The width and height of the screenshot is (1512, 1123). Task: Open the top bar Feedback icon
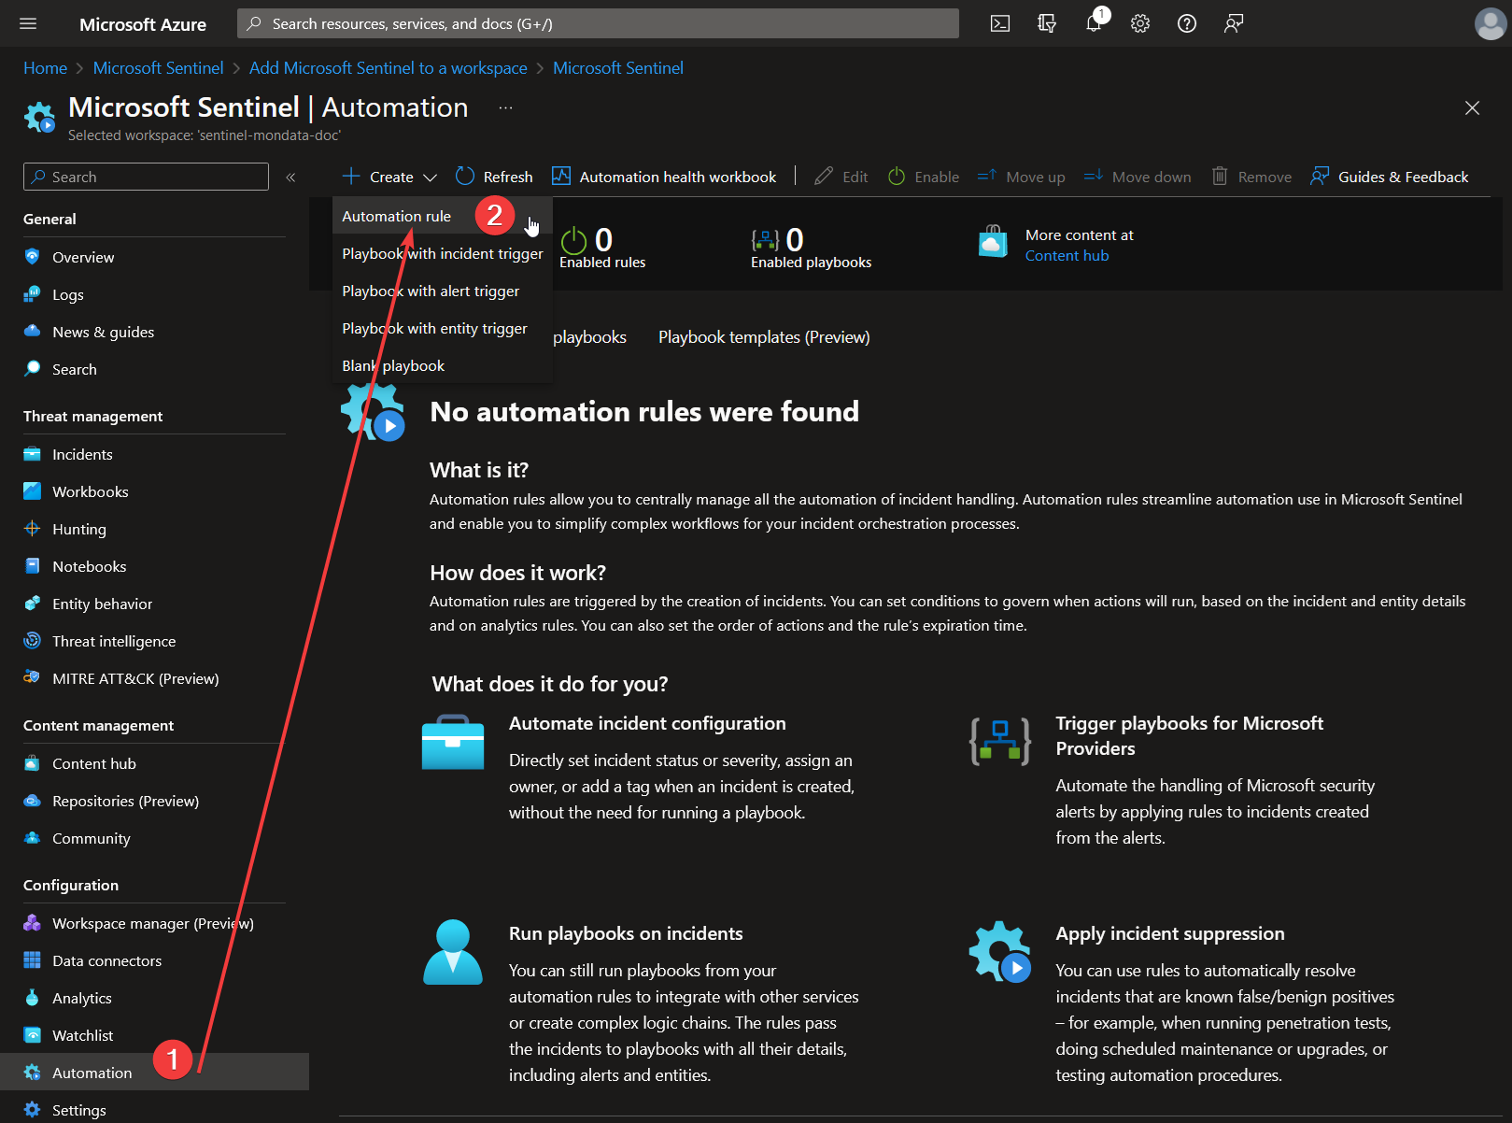click(x=1234, y=23)
